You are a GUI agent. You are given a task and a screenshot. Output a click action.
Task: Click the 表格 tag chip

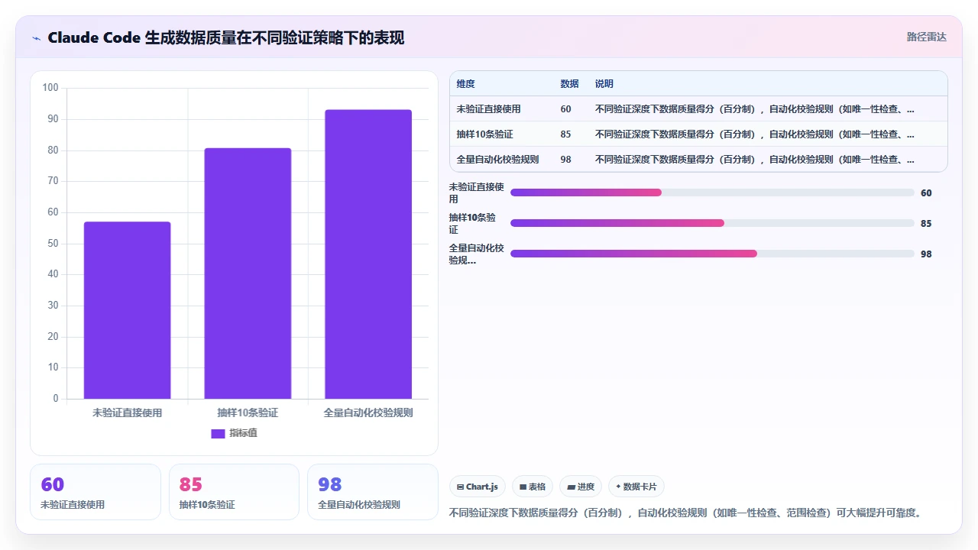[533, 487]
